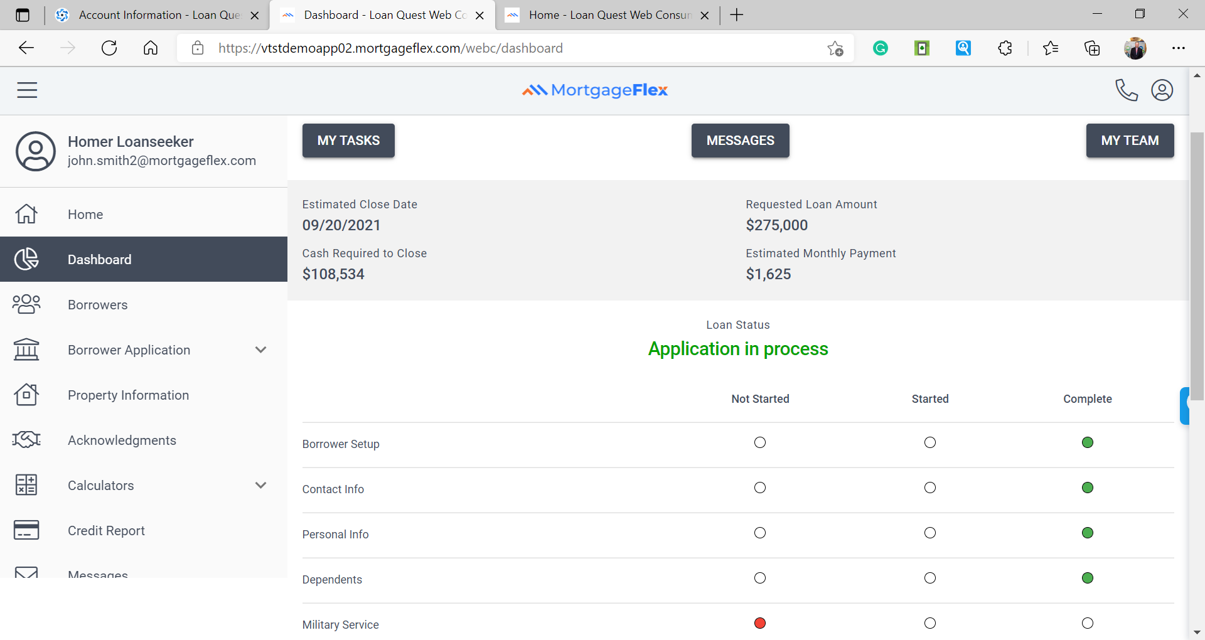Click the Homer Loanseeker profile area
The height and width of the screenshot is (640, 1205).
(132, 151)
